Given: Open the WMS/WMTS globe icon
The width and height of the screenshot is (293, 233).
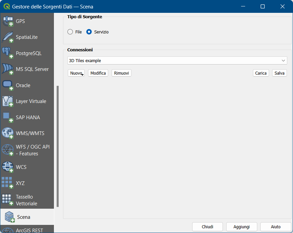Looking at the screenshot, I should coord(7,133).
